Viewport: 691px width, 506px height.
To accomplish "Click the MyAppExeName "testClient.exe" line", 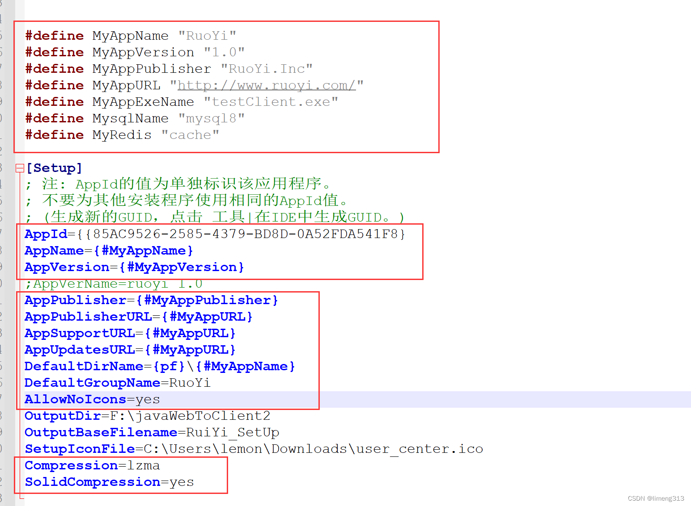I will (182, 102).
